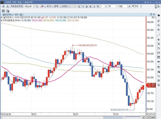161x119 pixels.
Task: Open chart settings gear icon in sidebar
Action: (x=158, y=15)
